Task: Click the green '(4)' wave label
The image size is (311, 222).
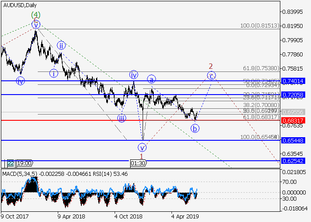Action: pos(36,15)
